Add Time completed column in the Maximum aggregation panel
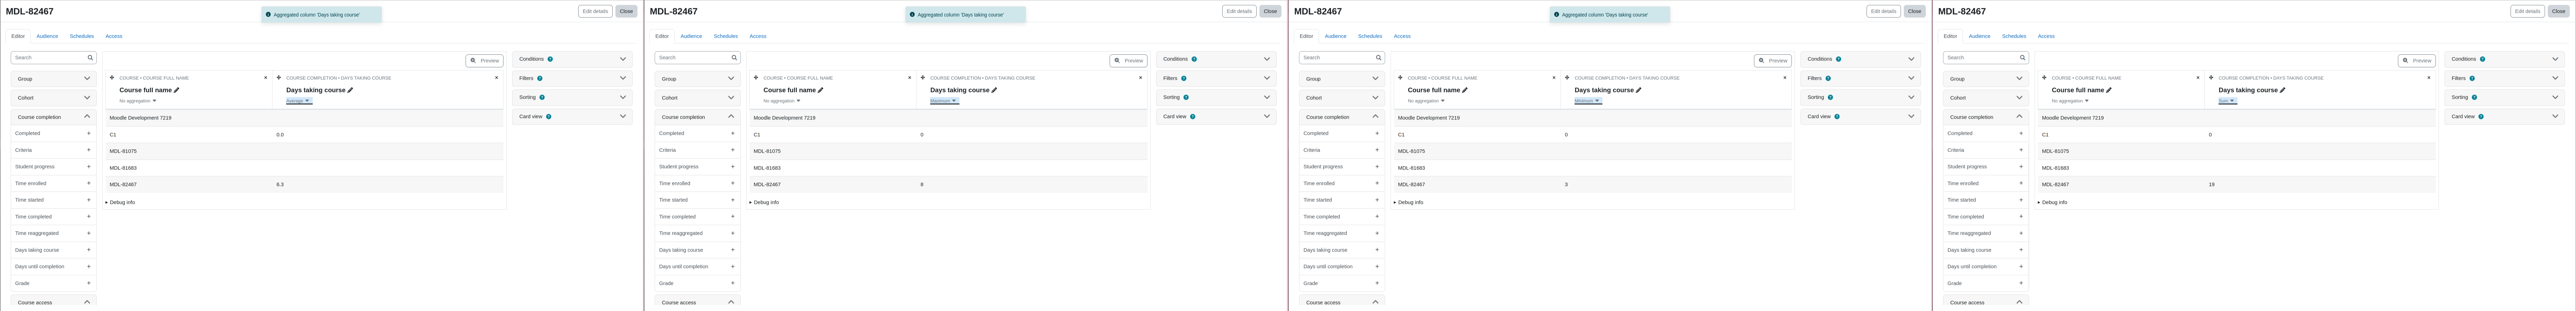2576x311 pixels. click(732, 217)
